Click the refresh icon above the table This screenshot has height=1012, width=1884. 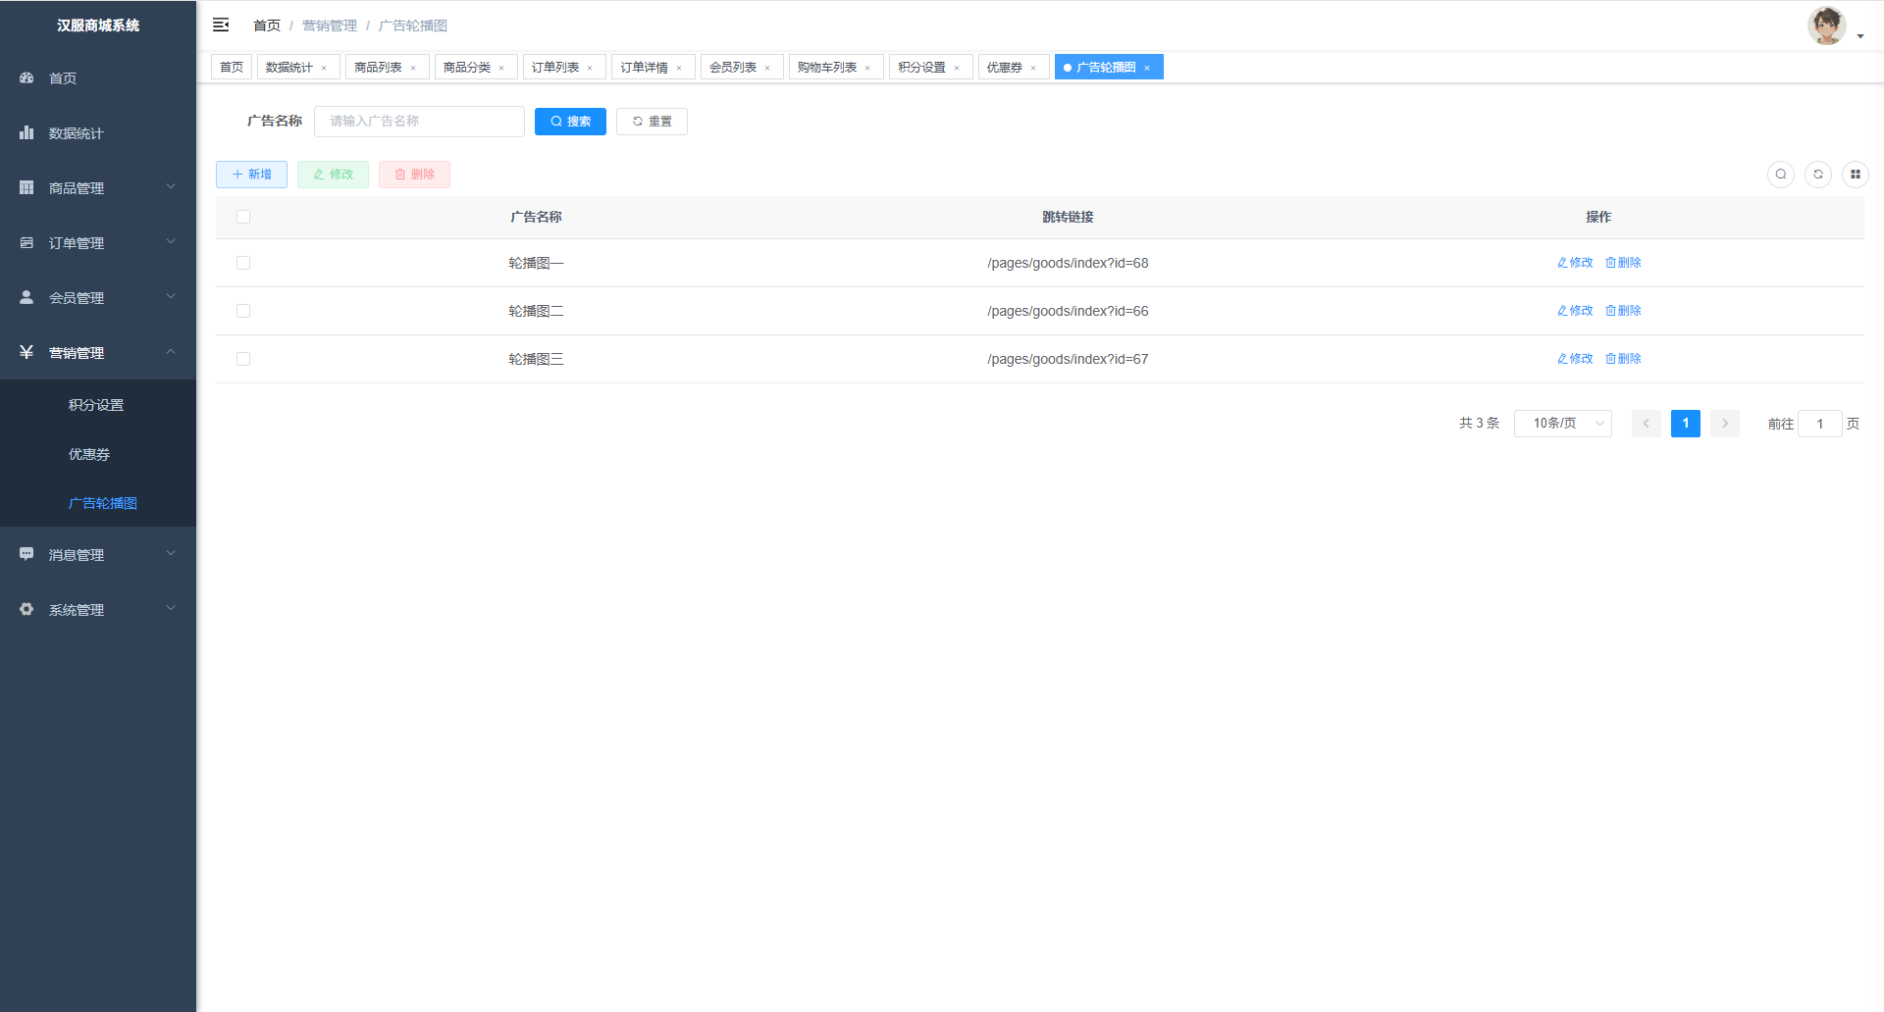[x=1818, y=175]
